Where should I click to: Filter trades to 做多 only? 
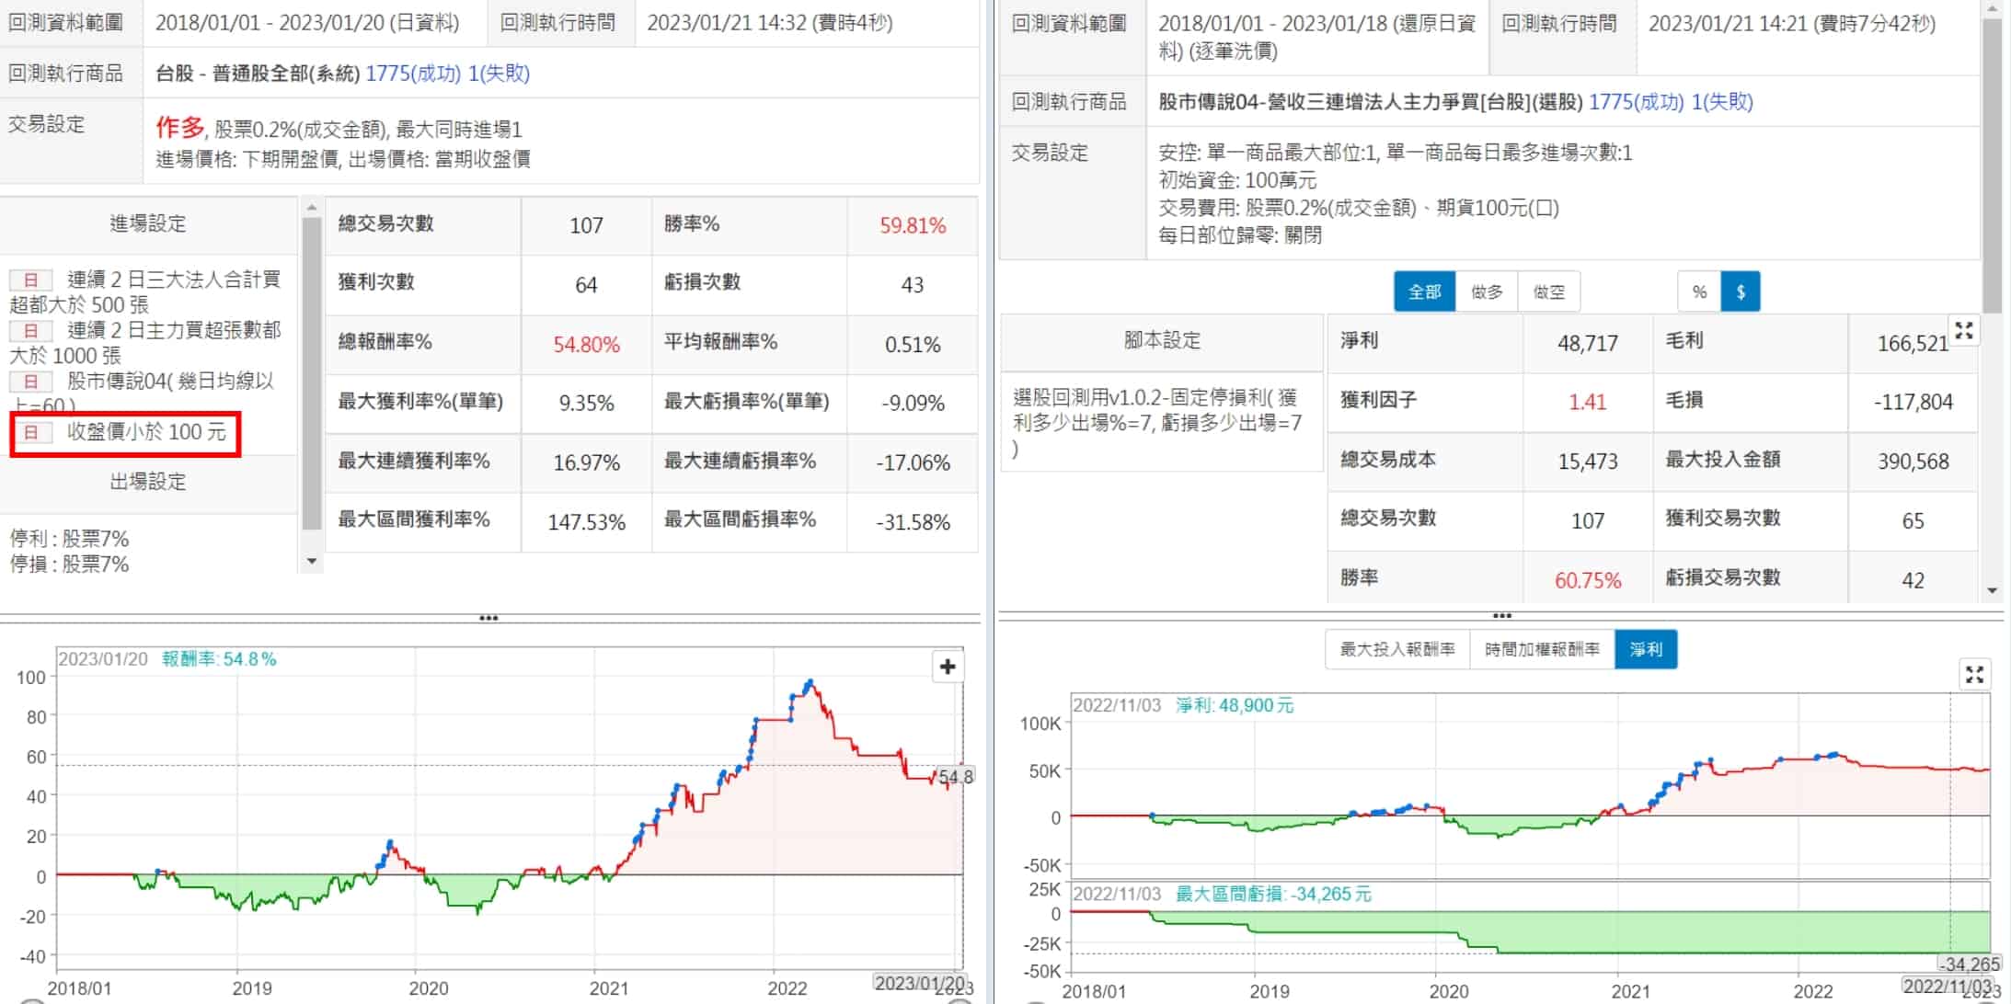pos(1487,291)
